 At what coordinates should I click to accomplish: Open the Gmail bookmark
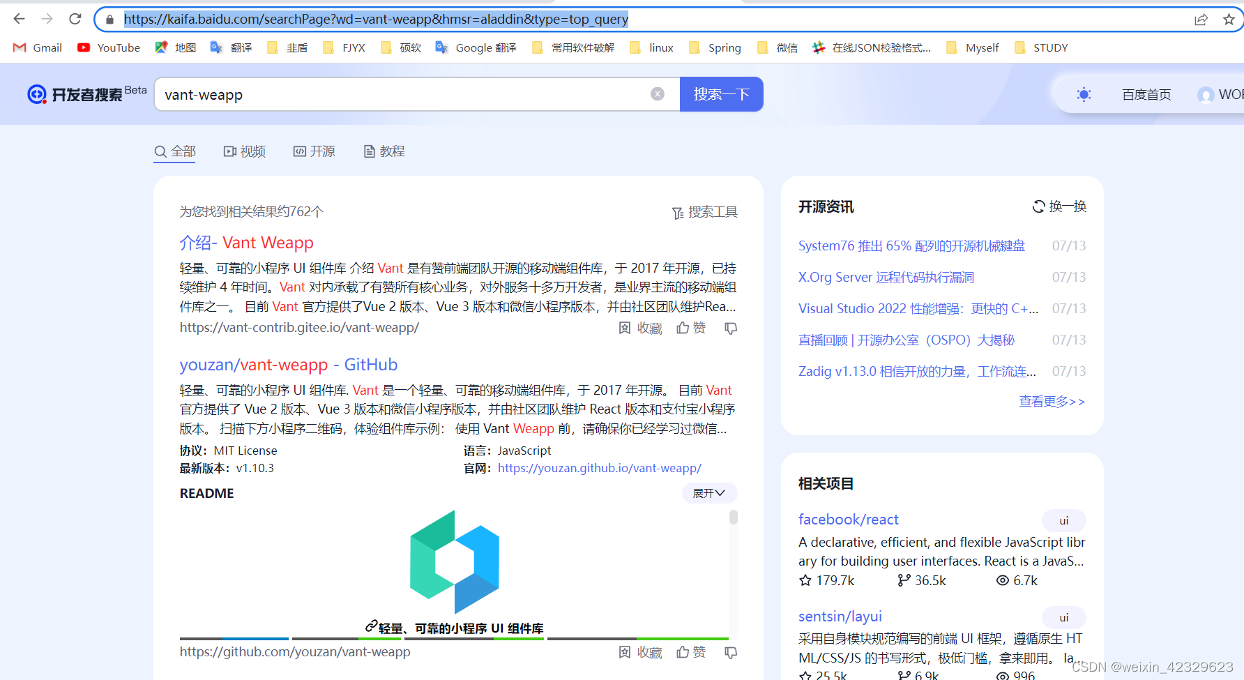(x=38, y=47)
